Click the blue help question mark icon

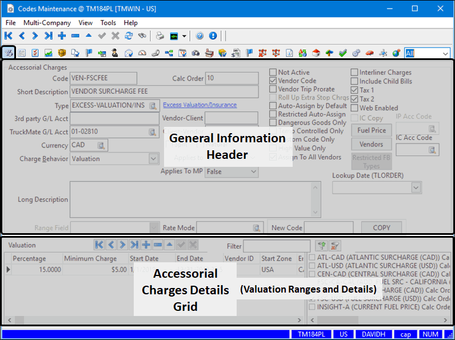point(199,36)
